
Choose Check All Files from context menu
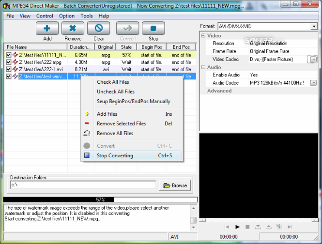pyautogui.click(x=132, y=82)
